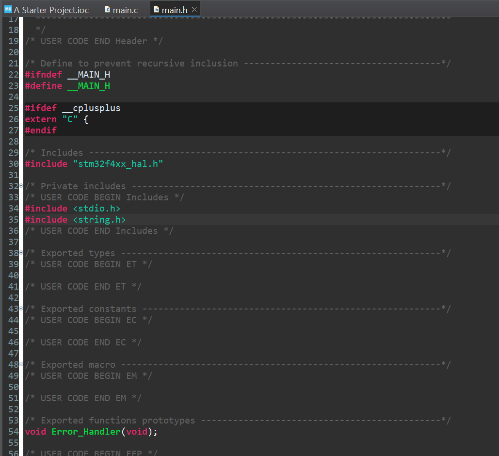Click line number 25 in the gutter

(x=13, y=108)
